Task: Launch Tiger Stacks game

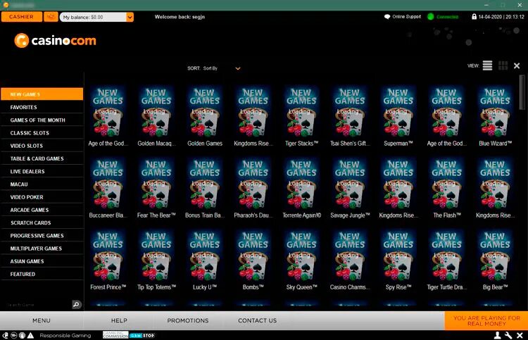Action: pos(301,112)
